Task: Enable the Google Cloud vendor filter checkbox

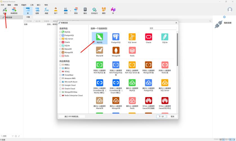Action: (60, 85)
